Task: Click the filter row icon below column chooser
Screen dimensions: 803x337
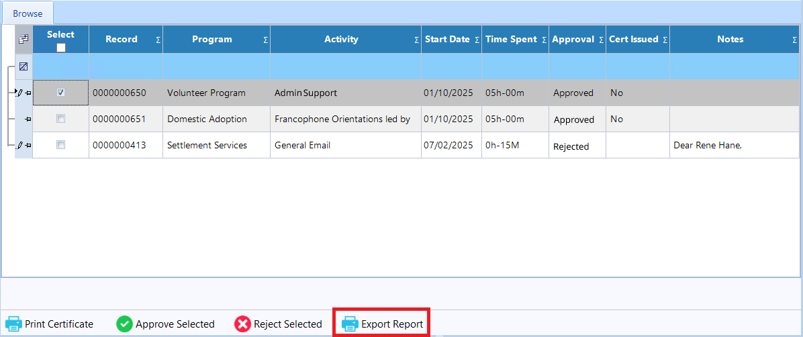Action: coord(23,66)
